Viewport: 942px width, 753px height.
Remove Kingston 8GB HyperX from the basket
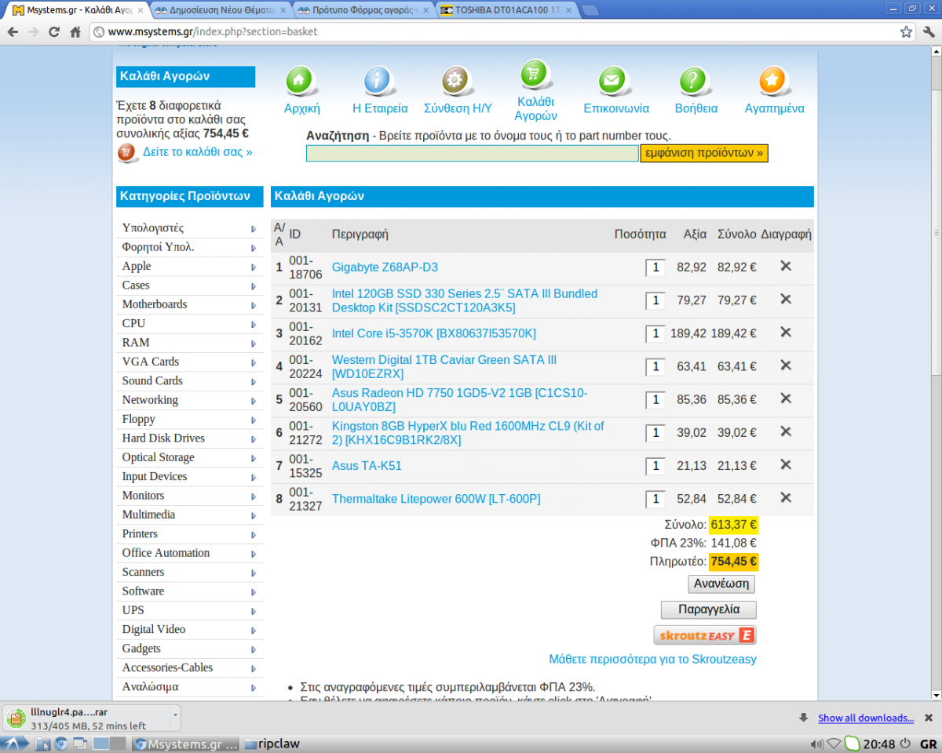click(x=785, y=431)
